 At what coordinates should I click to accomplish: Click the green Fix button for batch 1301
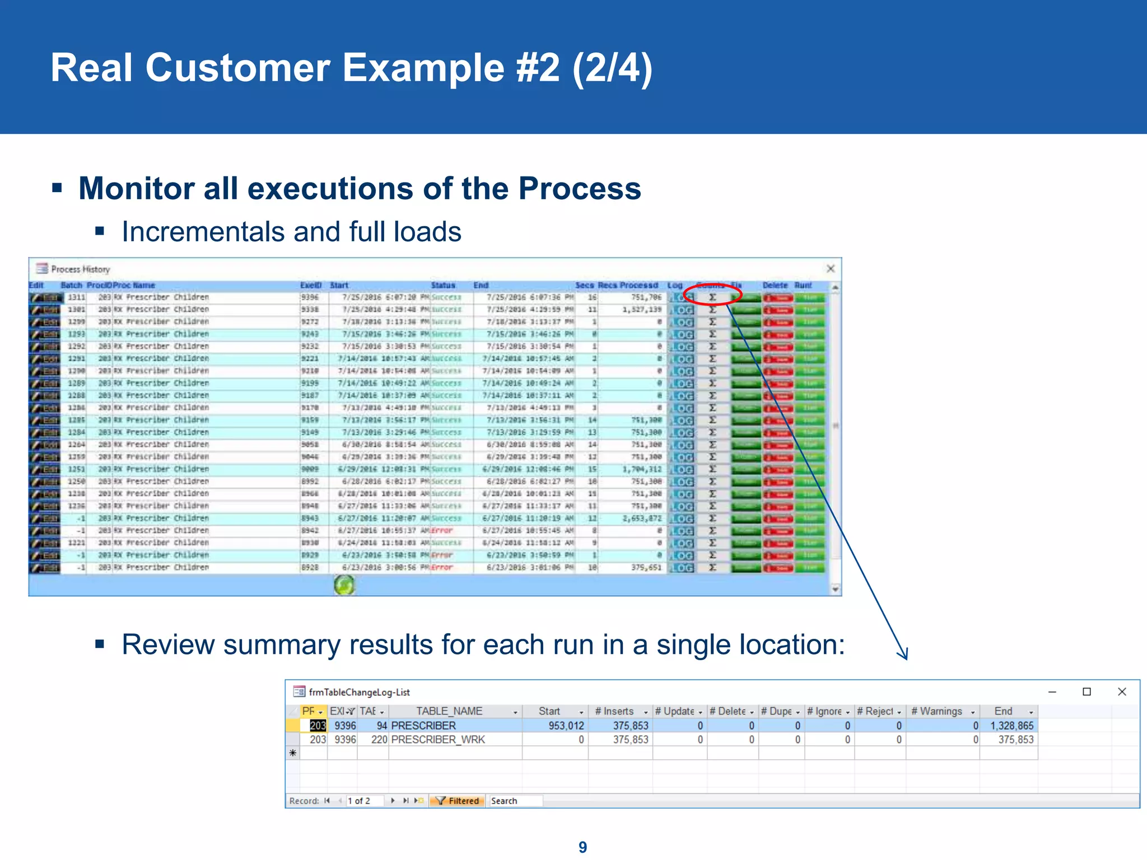click(x=746, y=310)
